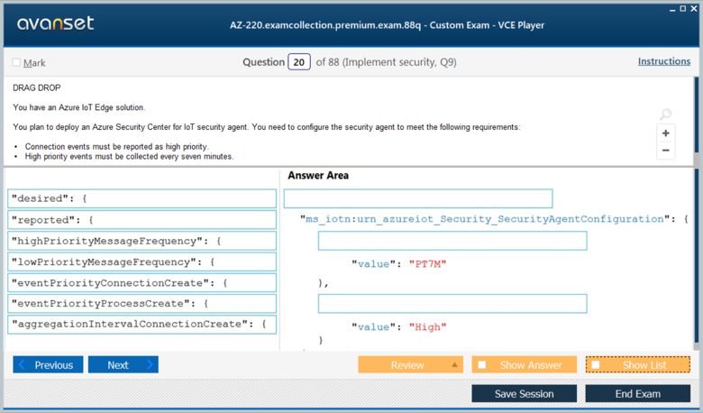Select the eventPriorityProcessCreate option

pos(142,304)
